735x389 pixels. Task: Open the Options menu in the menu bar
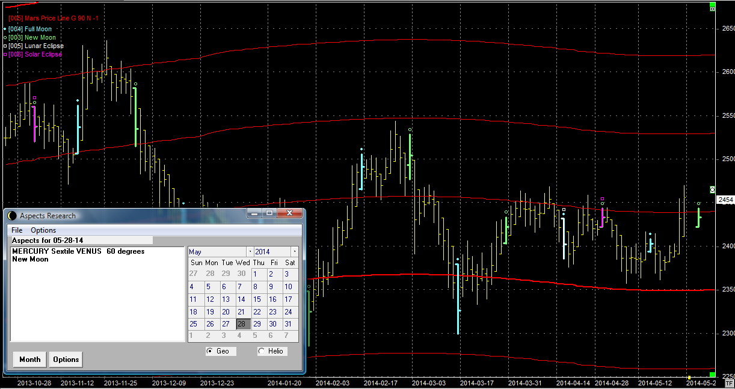(x=43, y=230)
